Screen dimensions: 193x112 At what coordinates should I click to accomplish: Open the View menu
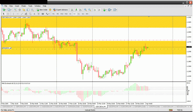(11, 6)
